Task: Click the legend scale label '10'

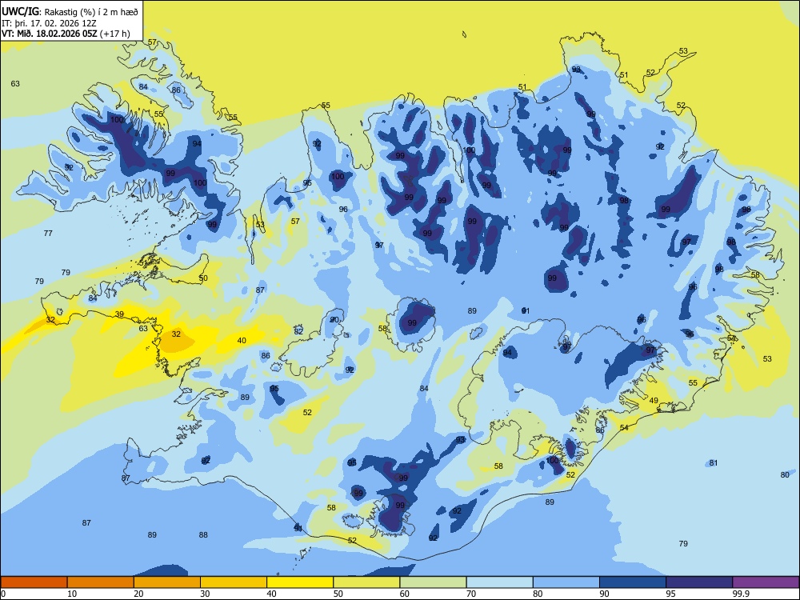Action: coord(72,594)
